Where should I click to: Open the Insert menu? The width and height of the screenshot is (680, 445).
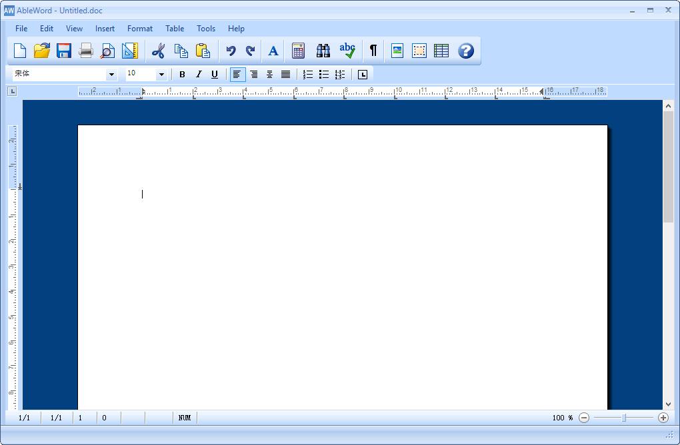pos(105,29)
